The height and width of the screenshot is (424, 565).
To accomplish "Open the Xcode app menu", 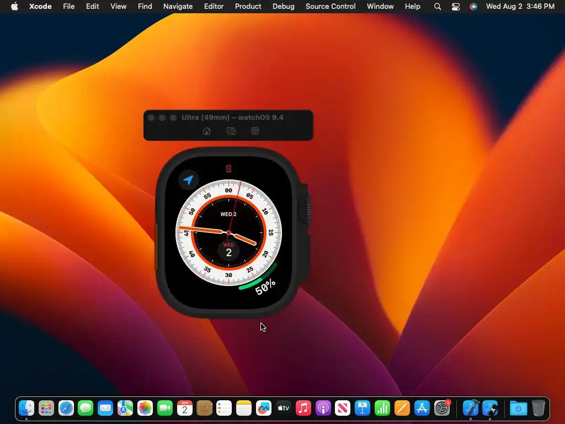I will point(40,7).
